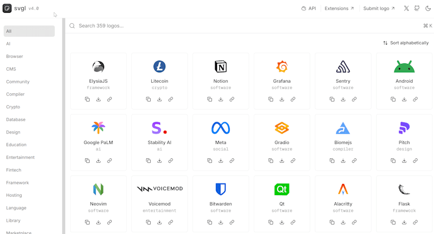
Task: Copy the Flask logo SVG
Action: pyautogui.click(x=393, y=222)
